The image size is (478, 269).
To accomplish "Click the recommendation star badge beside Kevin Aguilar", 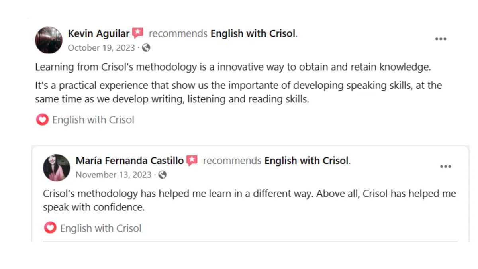I will [x=138, y=33].
